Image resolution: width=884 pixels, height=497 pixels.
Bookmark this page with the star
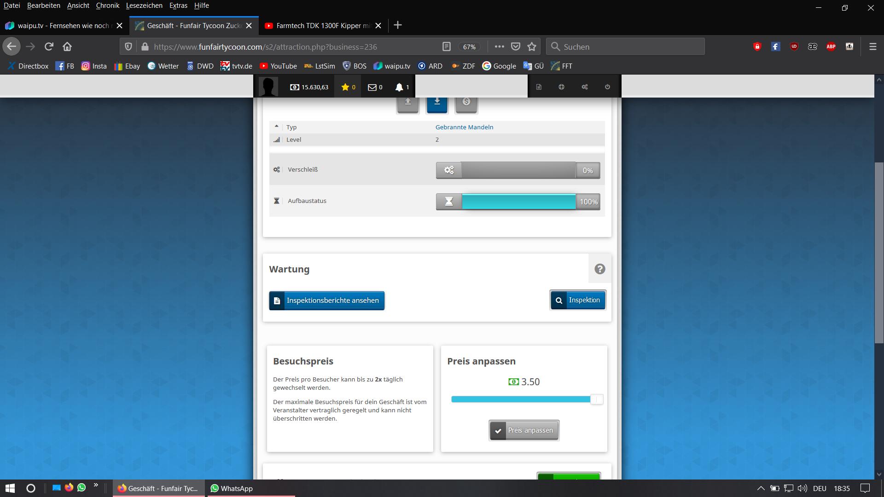point(532,46)
